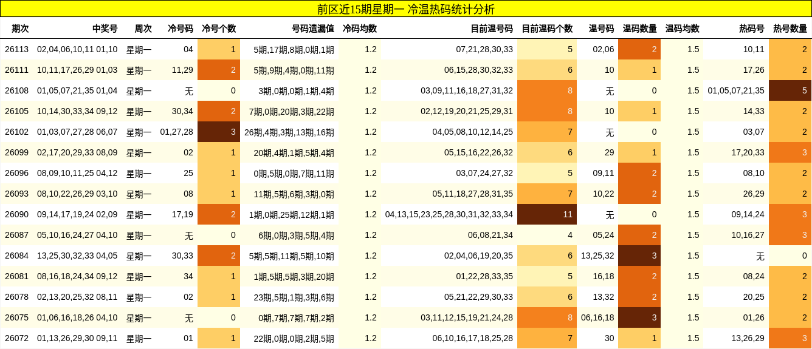Select the 冷号个数 column header
Screen dimensions: 812x349
pos(219,29)
